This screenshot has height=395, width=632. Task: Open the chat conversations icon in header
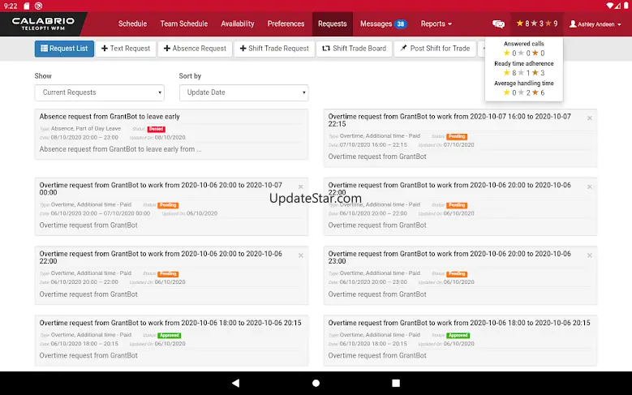pos(499,24)
